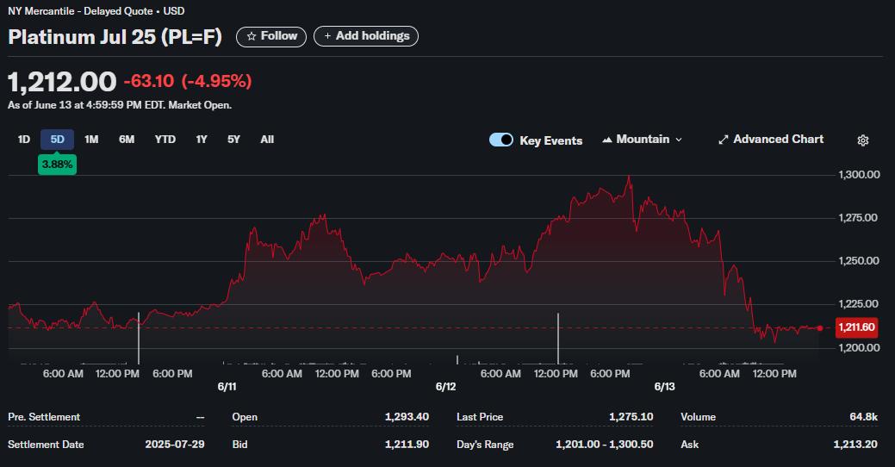
Task: Click the Volume value 64.8k
Action: [x=864, y=417]
